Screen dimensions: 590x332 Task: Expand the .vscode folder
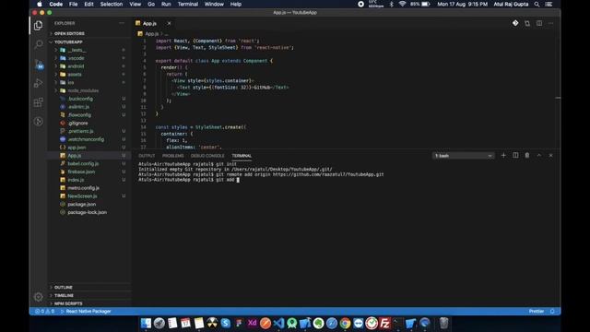(x=76, y=58)
